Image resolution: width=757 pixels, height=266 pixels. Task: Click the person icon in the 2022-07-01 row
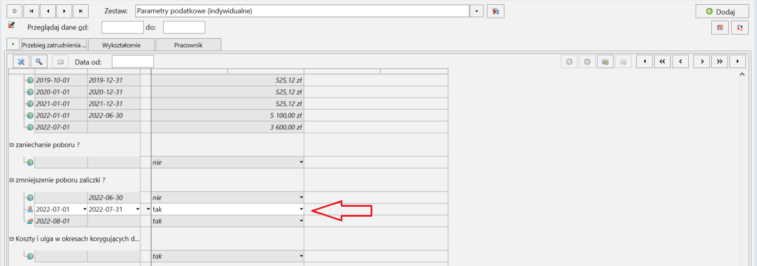pos(30,209)
